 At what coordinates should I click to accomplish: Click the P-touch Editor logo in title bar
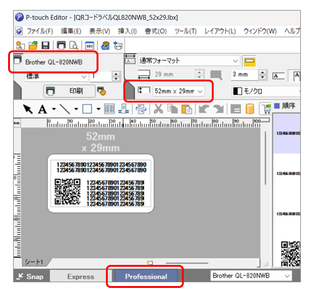(x=19, y=17)
